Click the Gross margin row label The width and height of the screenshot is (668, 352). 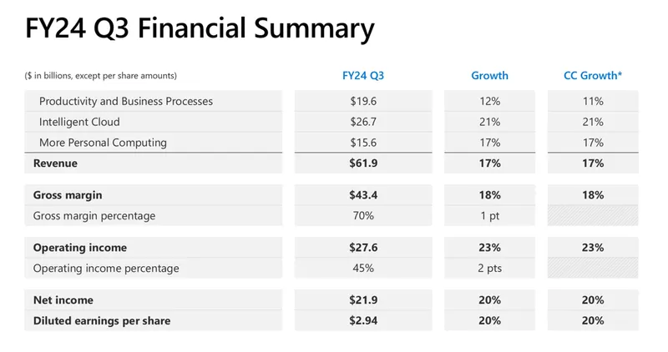[68, 195]
